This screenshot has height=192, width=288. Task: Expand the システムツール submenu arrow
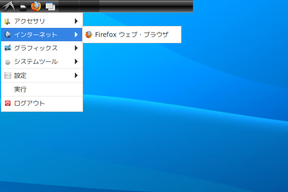pos(76,61)
